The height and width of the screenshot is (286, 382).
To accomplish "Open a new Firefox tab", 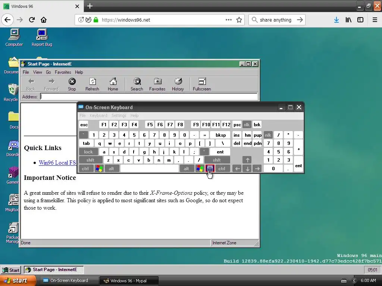I will 90,6.
